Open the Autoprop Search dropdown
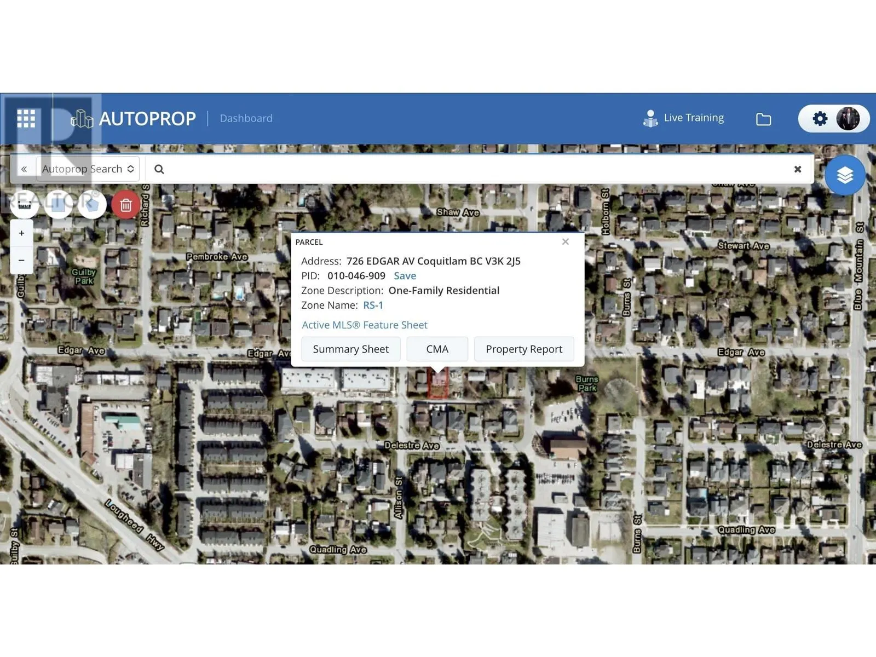Screen dimensions: 876x657 pyautogui.click(x=88, y=169)
